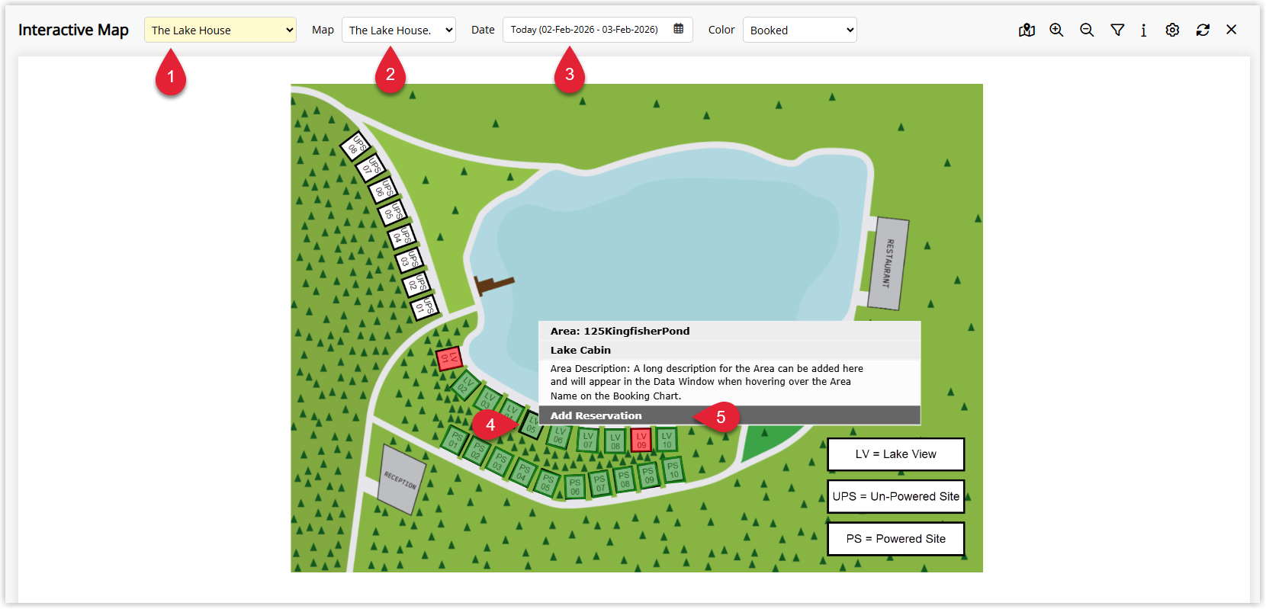Open the map view icon in toolbar
The height and width of the screenshot is (609, 1266).
coord(1027,30)
